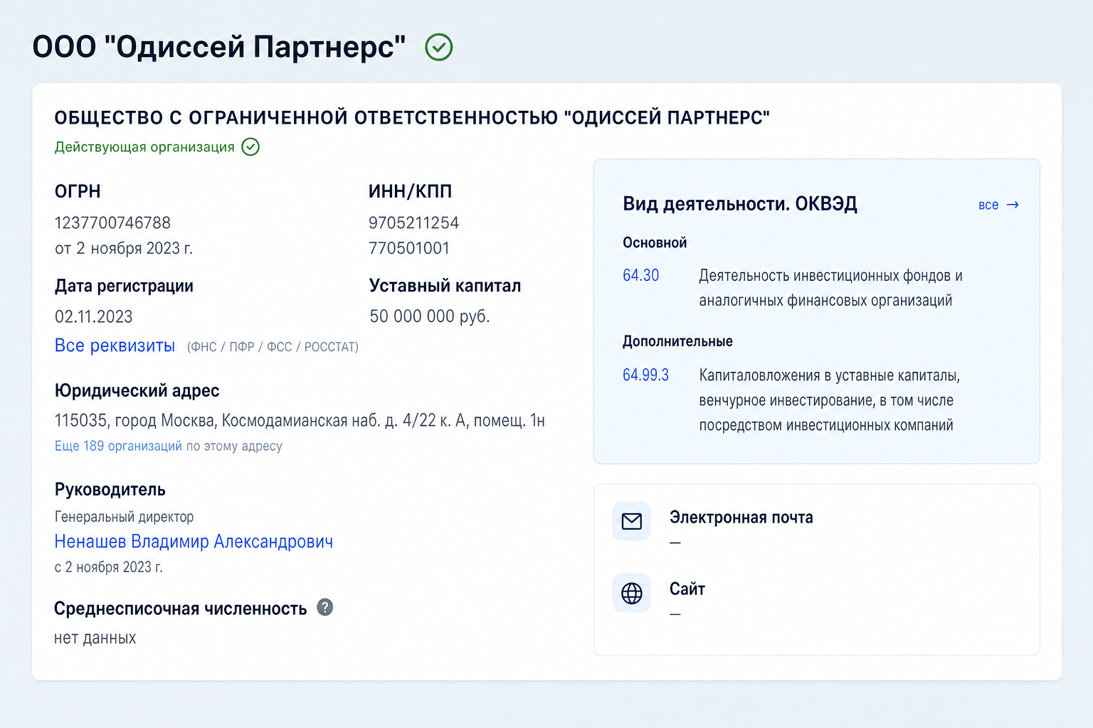Click the arrow icon next to все
Image resolution: width=1093 pixels, height=728 pixels.
pyautogui.click(x=1013, y=205)
